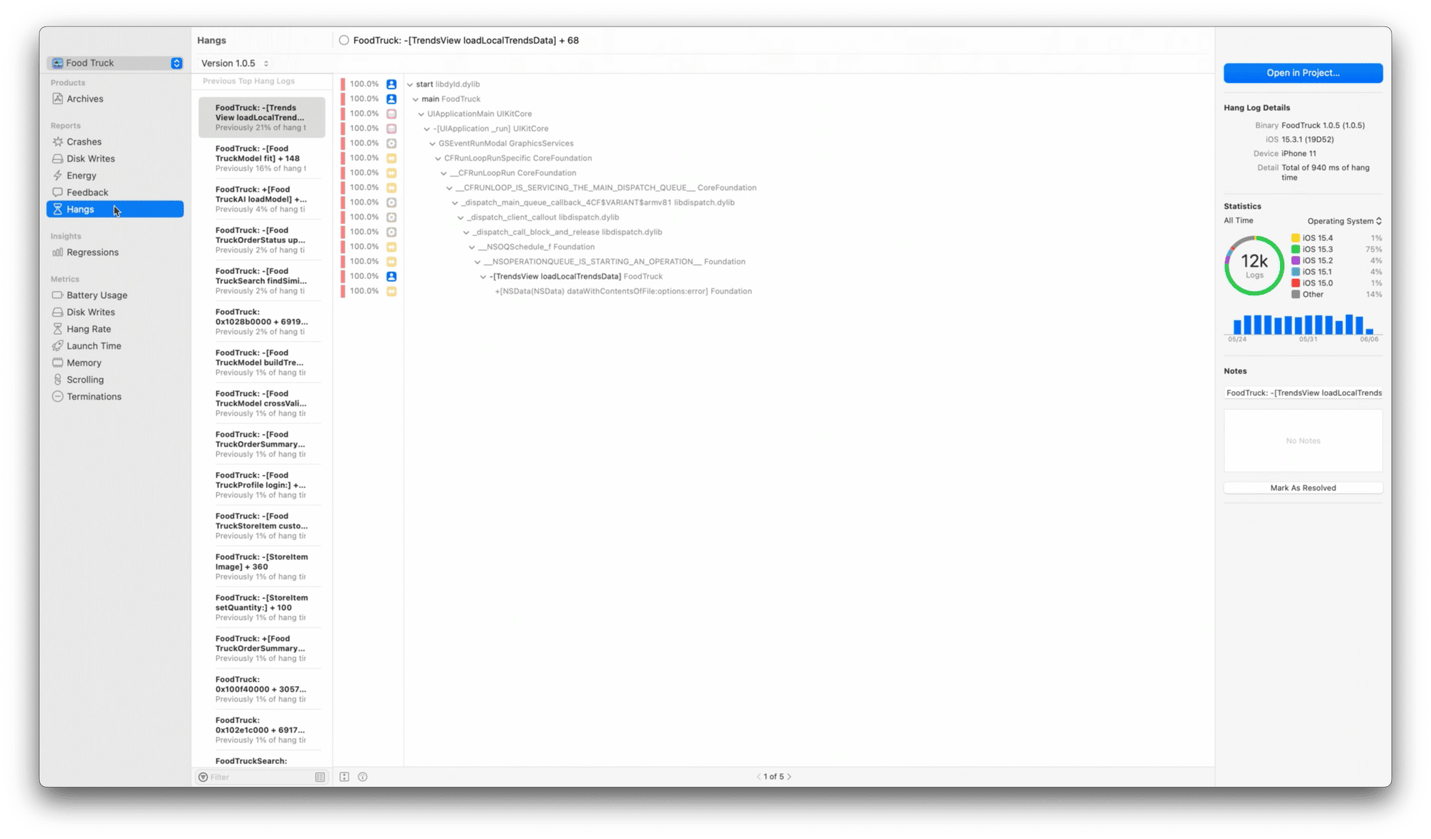The width and height of the screenshot is (1431, 839).
Task: Click the Regressions insights icon
Action: point(58,252)
